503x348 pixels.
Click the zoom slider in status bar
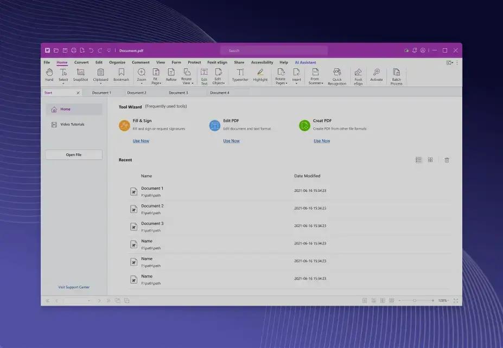tap(415, 300)
